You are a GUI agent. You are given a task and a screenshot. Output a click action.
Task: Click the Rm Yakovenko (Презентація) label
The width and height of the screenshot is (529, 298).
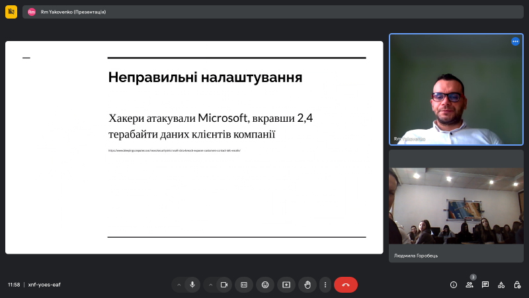coord(73,12)
